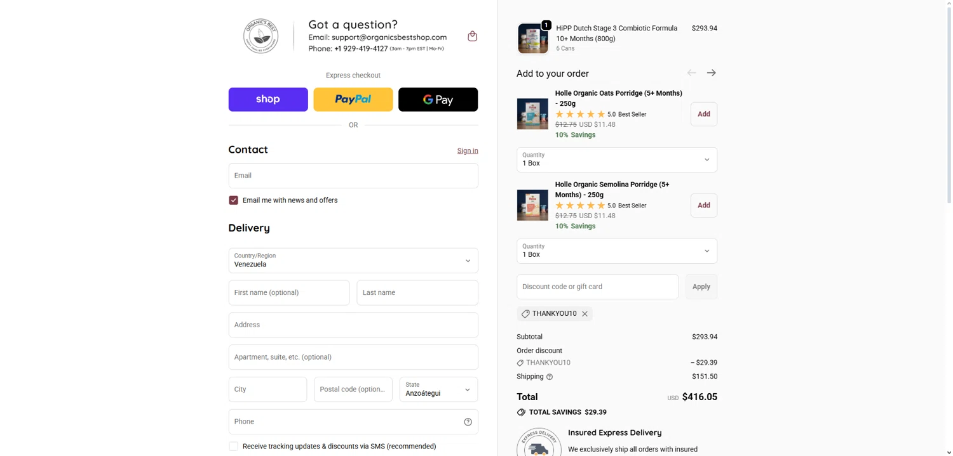Image resolution: width=953 pixels, height=456 pixels.
Task: Uncheck Email me with news and offers
Action: pyautogui.click(x=234, y=200)
